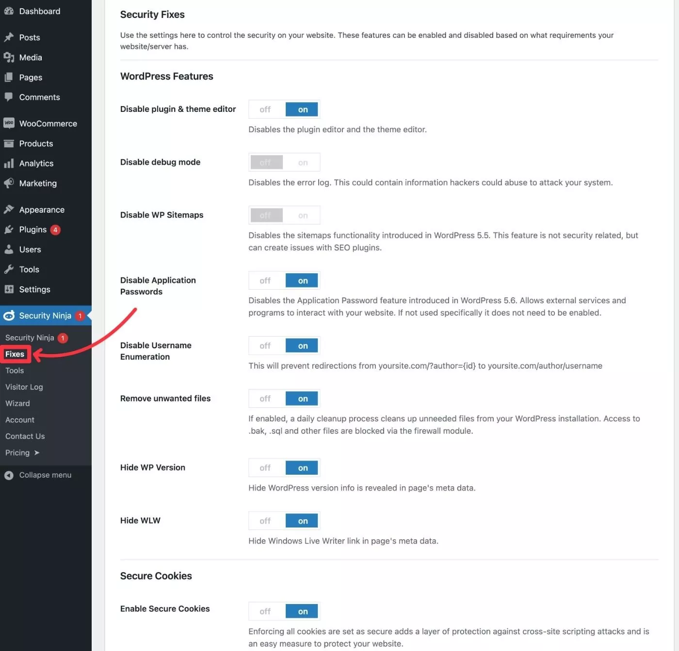Click the Tools wrench icon
The height and width of the screenshot is (651, 679).
pyautogui.click(x=9, y=269)
